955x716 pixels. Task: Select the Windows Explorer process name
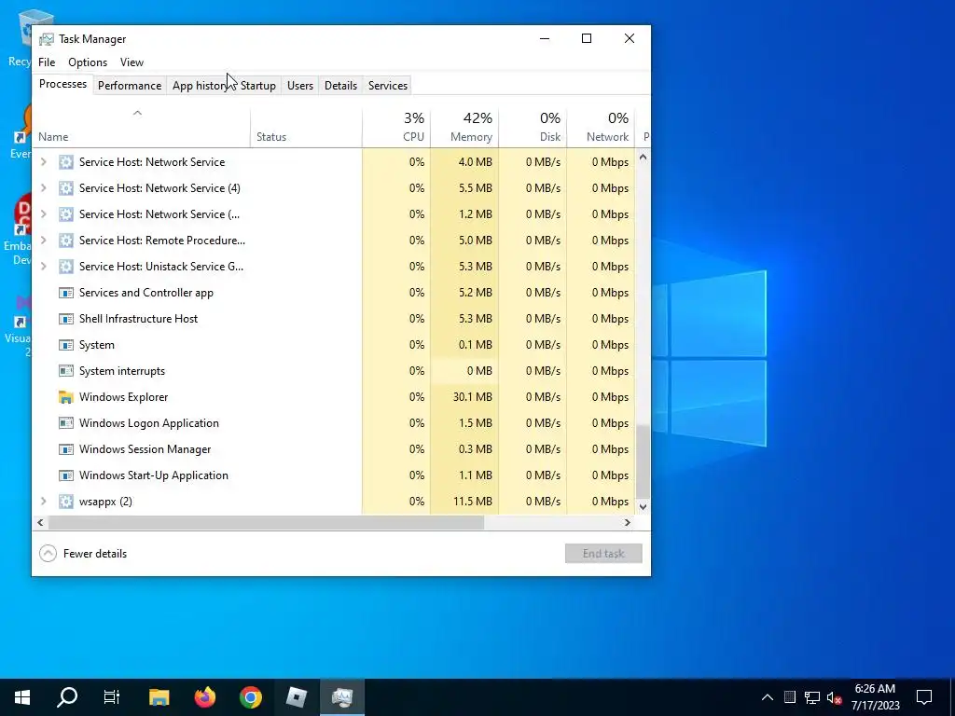click(124, 397)
